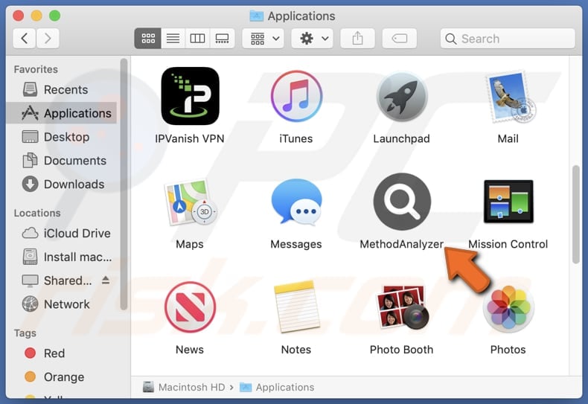
Task: Click Applications in the path bar
Action: tap(277, 387)
